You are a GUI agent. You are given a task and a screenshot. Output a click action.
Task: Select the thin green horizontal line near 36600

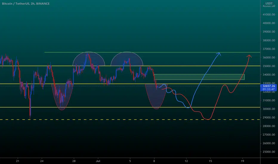[x=152, y=52]
